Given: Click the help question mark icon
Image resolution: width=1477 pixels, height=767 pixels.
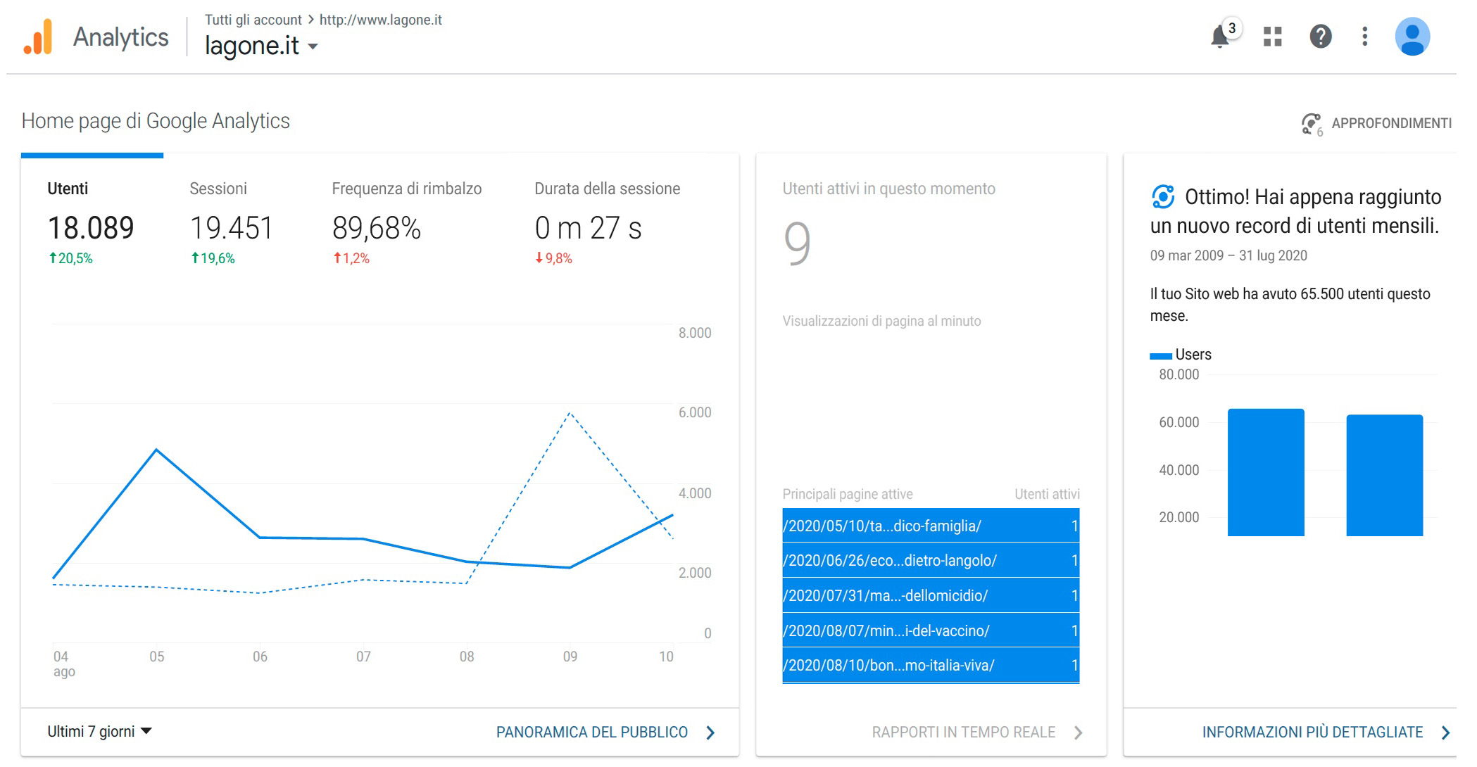Looking at the screenshot, I should pos(1320,37).
